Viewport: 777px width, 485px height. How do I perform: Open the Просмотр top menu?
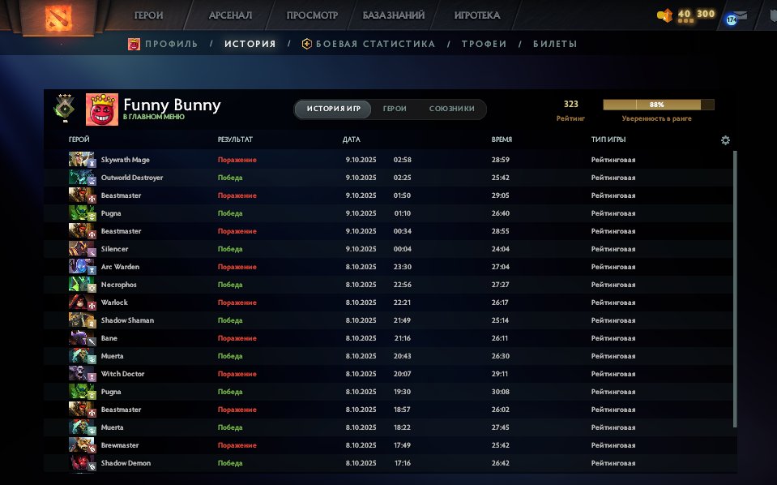coord(312,15)
